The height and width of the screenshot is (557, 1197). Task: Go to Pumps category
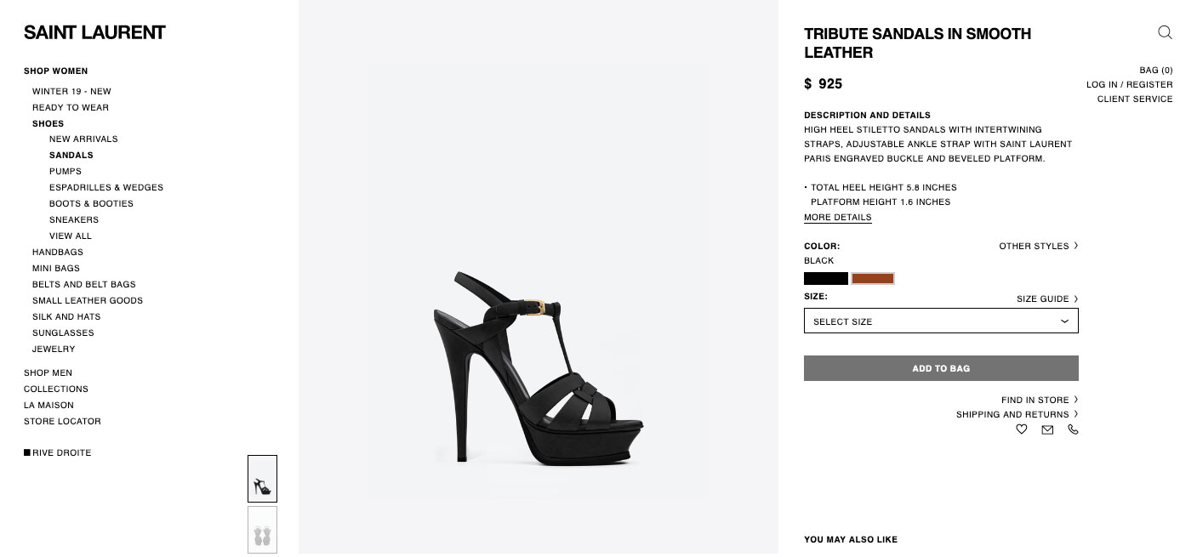pos(66,171)
